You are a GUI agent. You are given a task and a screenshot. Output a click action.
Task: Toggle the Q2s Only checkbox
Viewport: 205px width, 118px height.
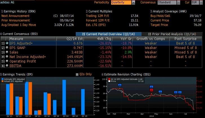click(x=77, y=75)
